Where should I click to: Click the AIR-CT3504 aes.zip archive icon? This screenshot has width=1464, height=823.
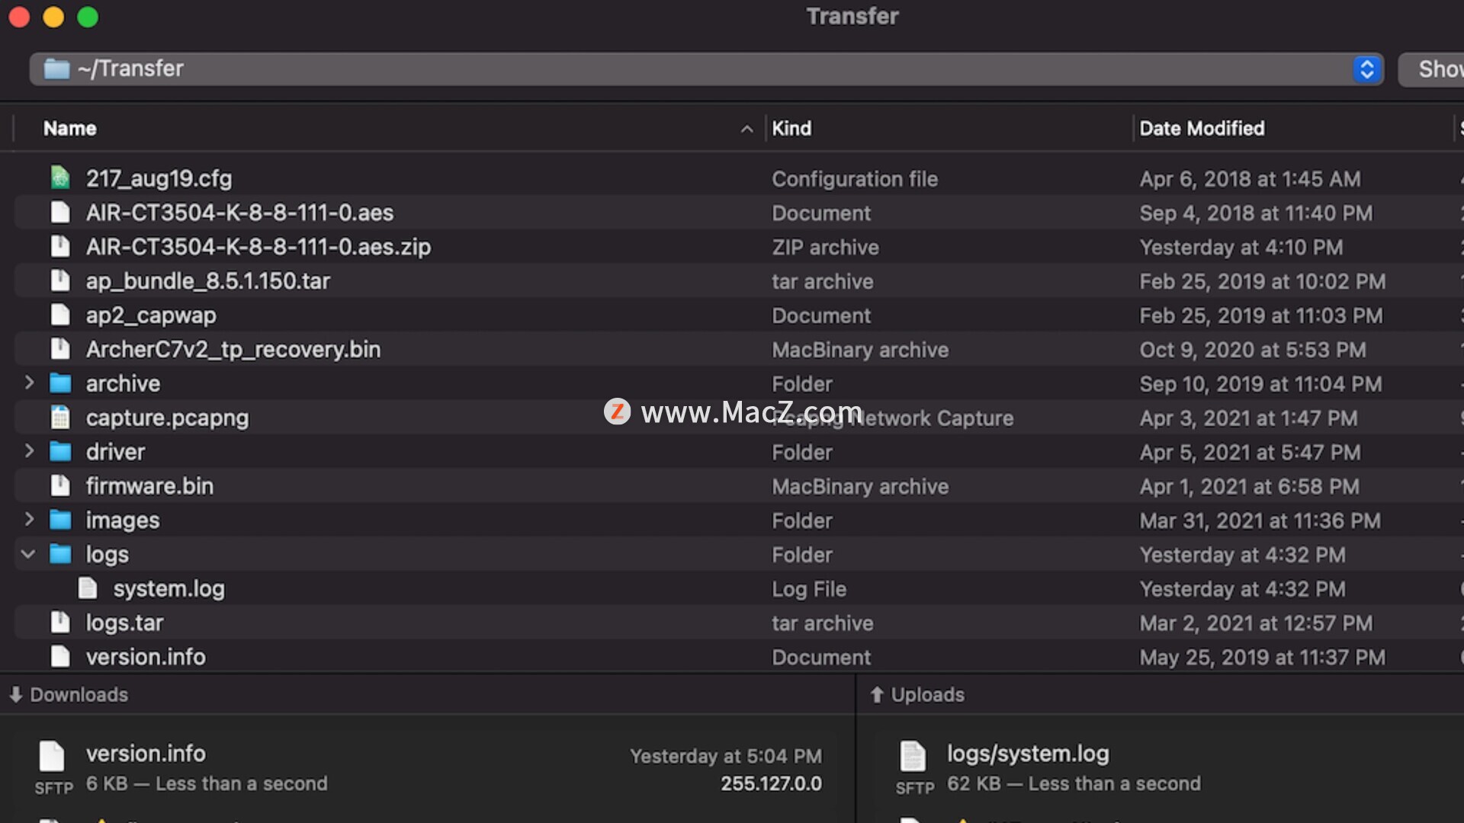(x=60, y=247)
